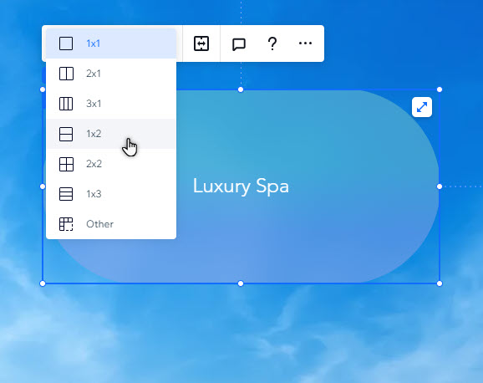Click the bottom-left corner resize handle
This screenshot has height=383, width=483.
(x=43, y=283)
